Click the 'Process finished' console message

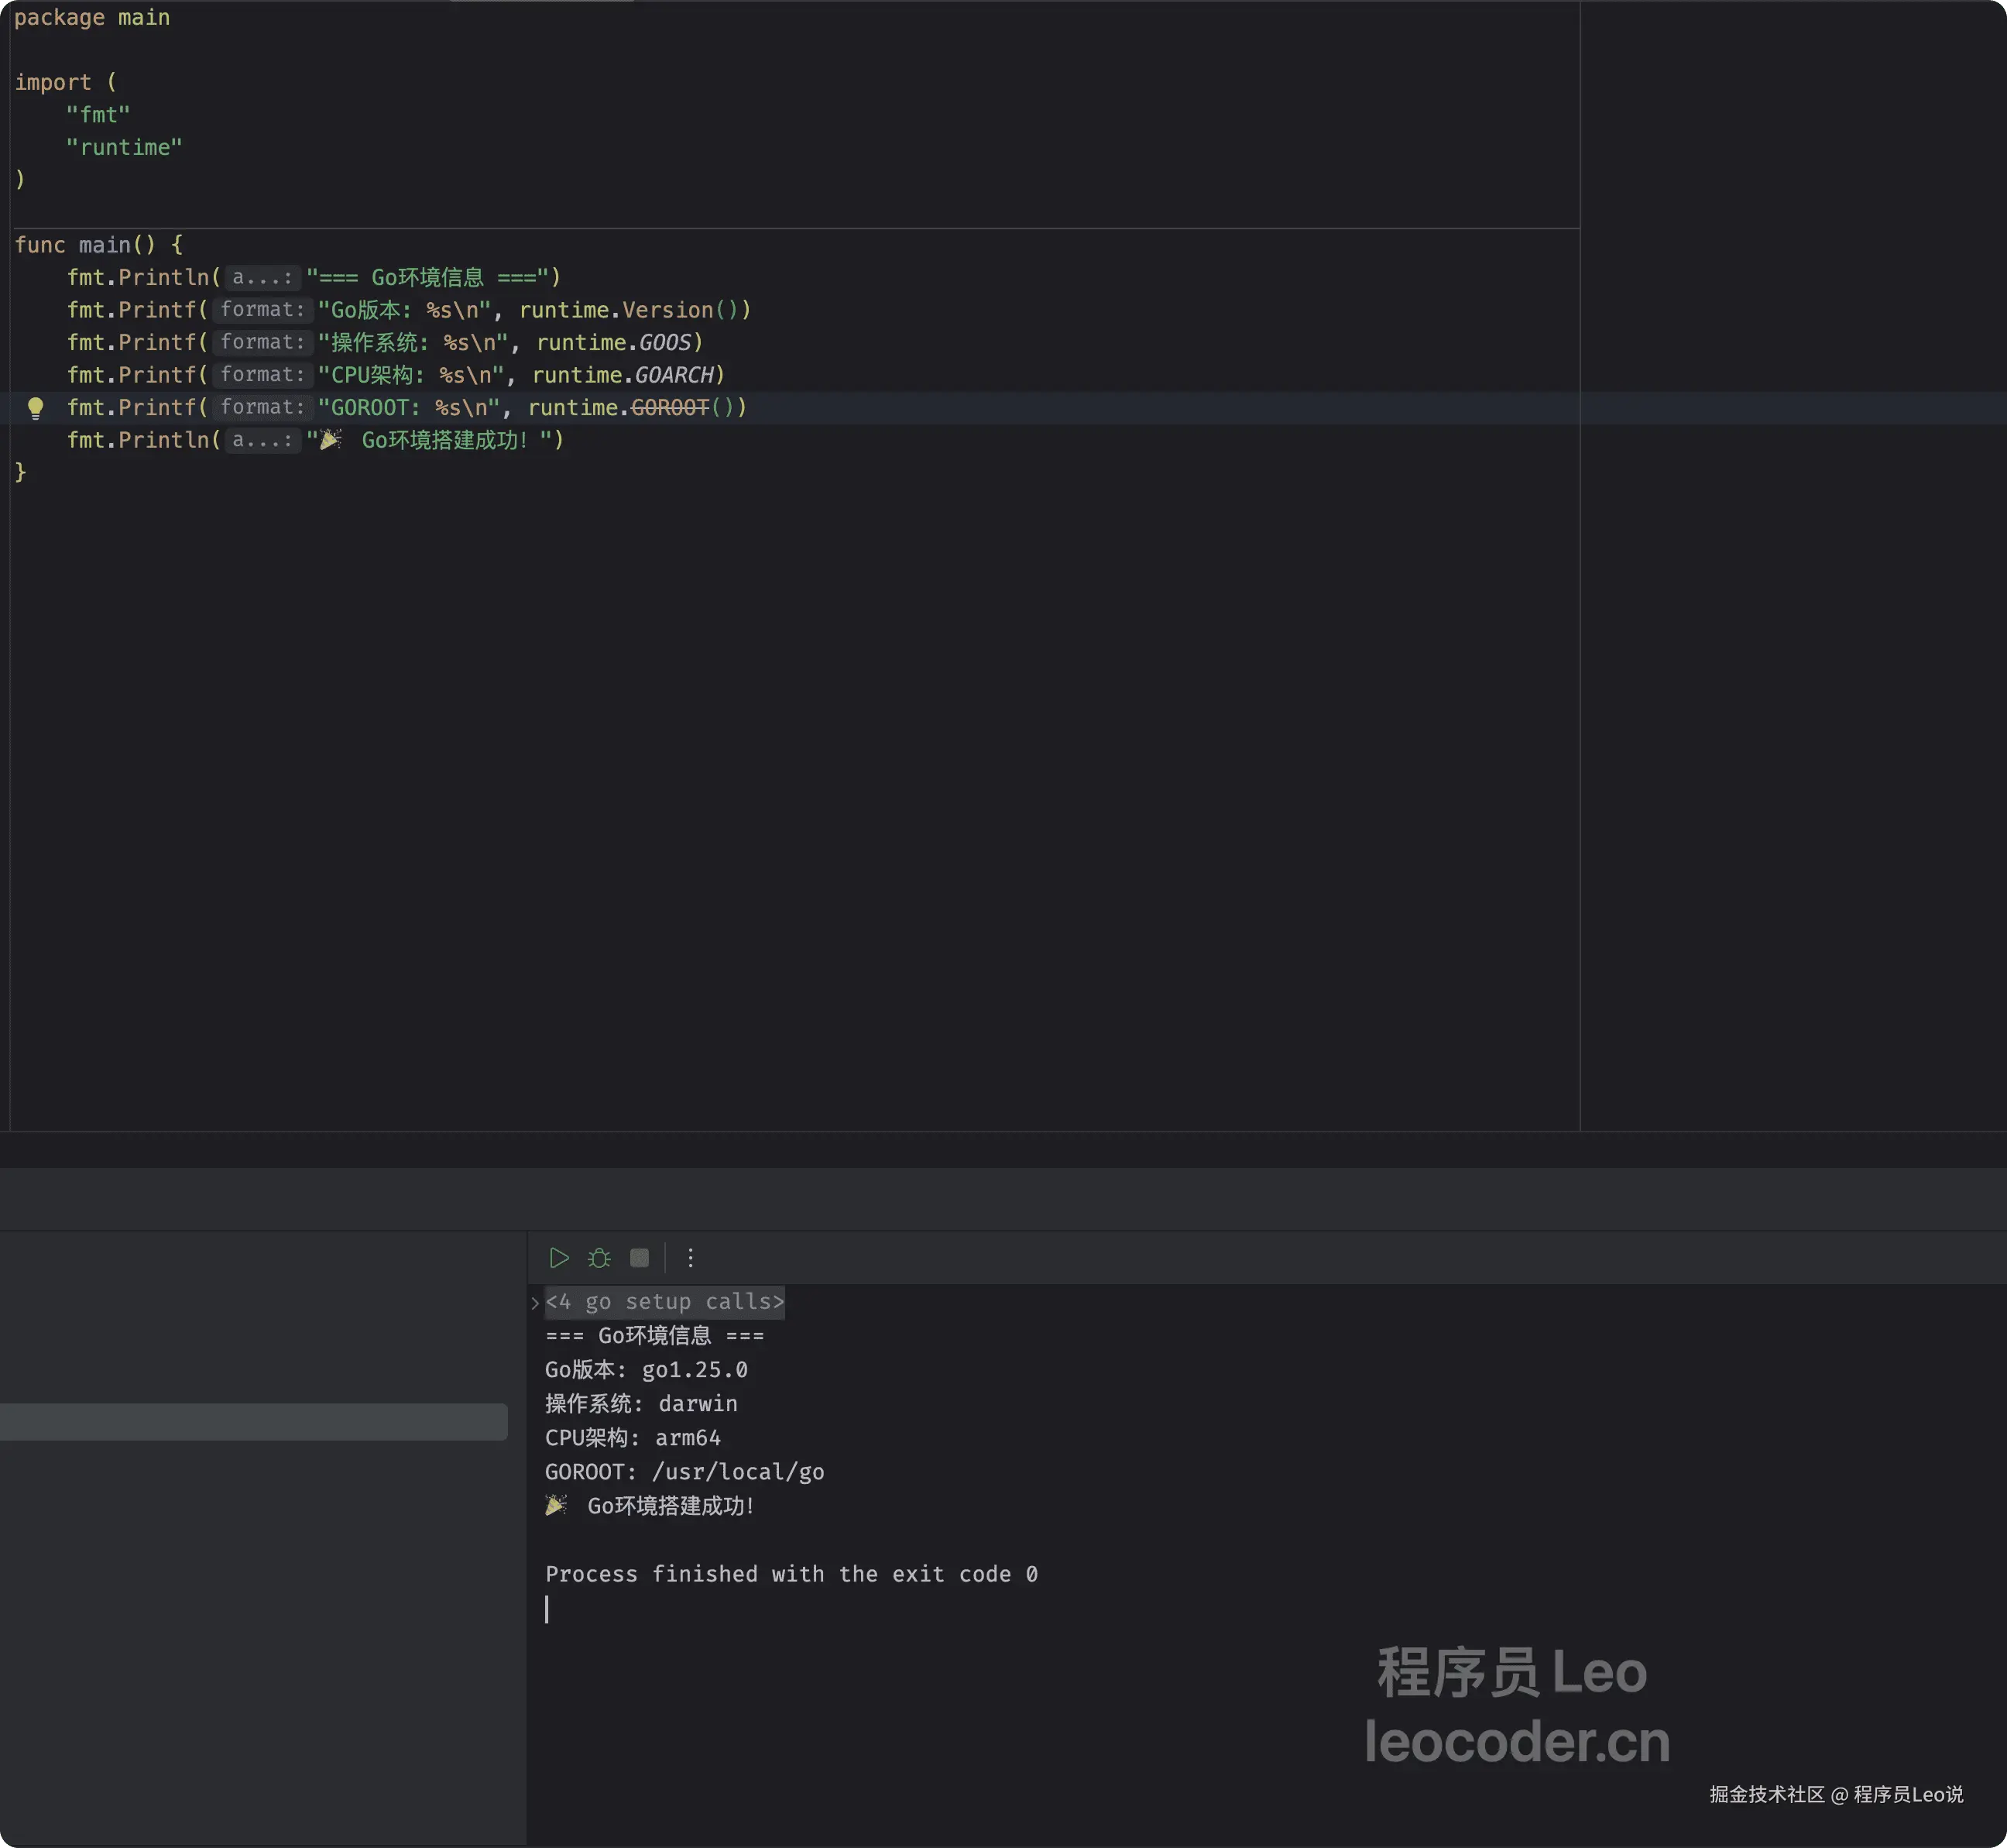tap(791, 1574)
